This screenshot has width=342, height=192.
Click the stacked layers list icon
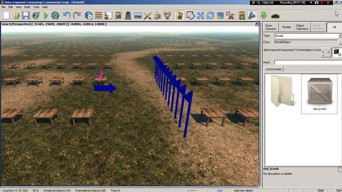[98, 15]
